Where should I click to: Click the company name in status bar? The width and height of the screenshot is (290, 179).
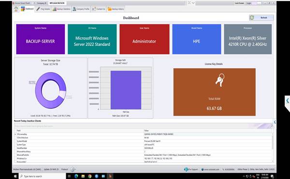click(x=27, y=169)
